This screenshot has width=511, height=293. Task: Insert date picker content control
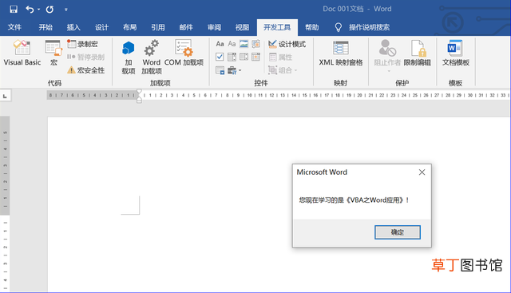tap(255, 57)
